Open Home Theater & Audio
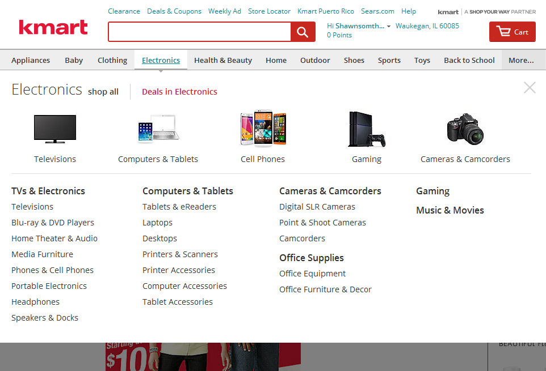The width and height of the screenshot is (546, 371). (x=54, y=238)
